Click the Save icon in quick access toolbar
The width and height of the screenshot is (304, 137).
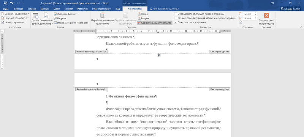point(6,3)
